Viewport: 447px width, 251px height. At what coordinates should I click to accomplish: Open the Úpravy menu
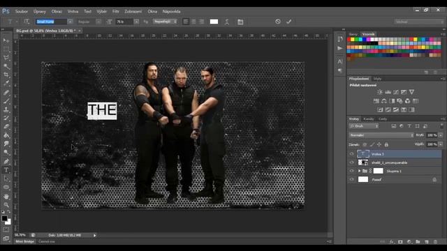(x=39, y=12)
